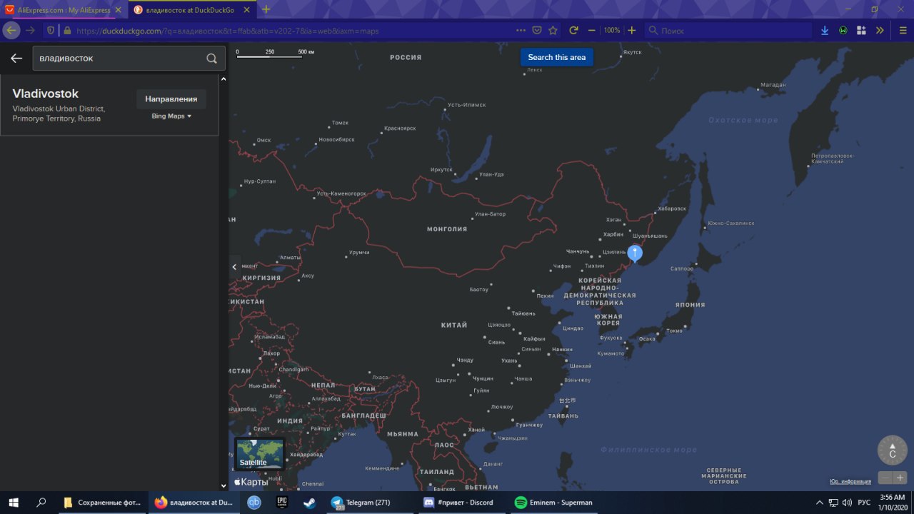Show hidden system tray icons

pyautogui.click(x=820, y=503)
